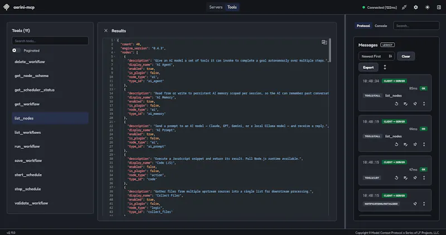
Task: Export the message log
Action: coord(369,67)
